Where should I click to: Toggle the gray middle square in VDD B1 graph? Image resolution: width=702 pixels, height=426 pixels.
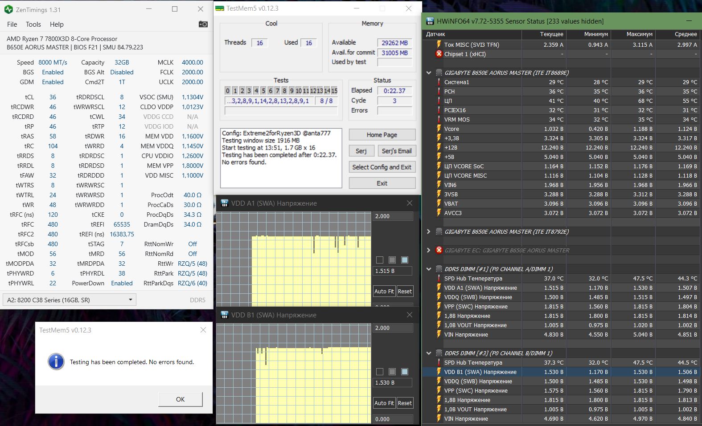[392, 372]
